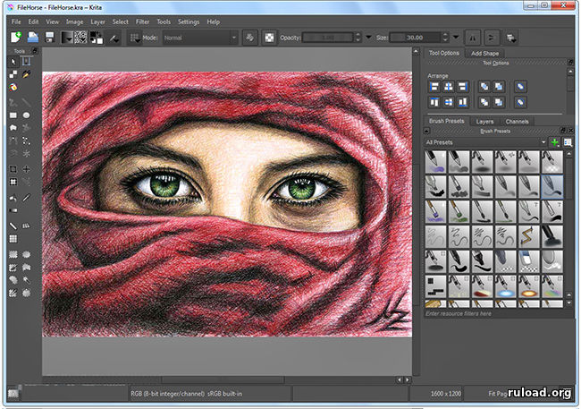Viewport: 581px width, 409px height.
Task: Click the Open file icon in toolbar
Action: pyautogui.click(x=32, y=38)
